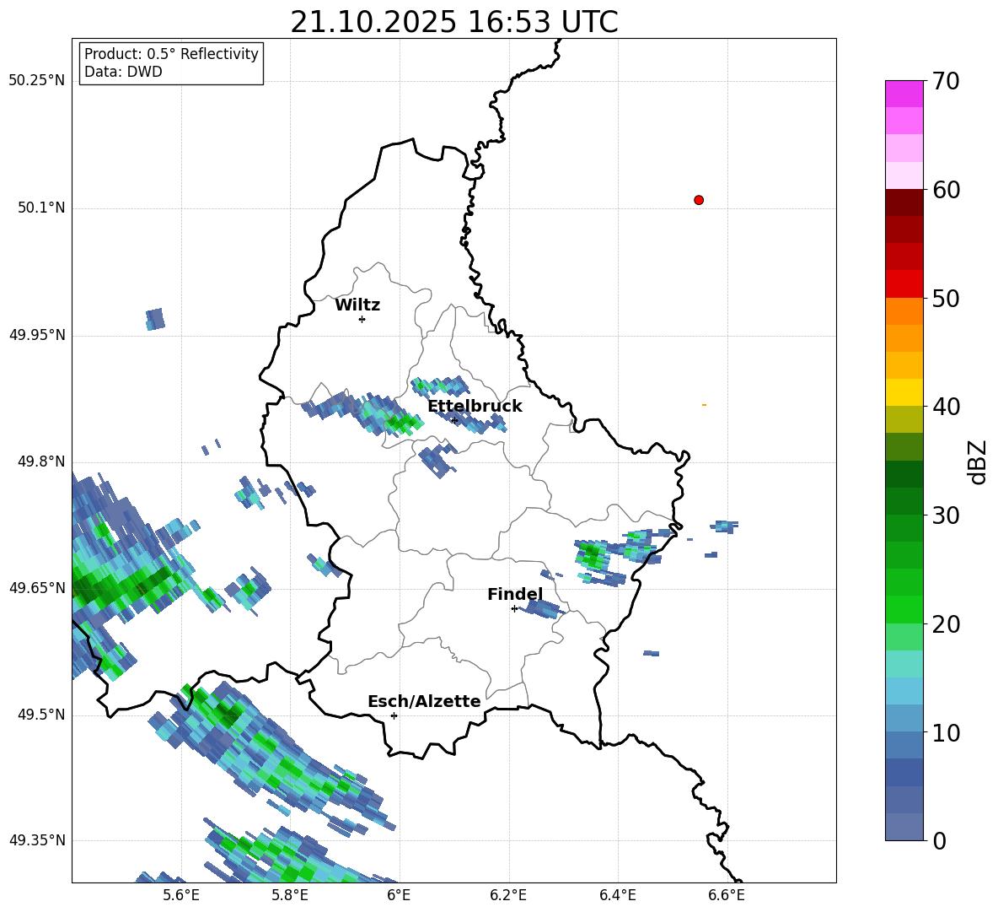Click the dark red colorbar swatch below 60
The image size is (998, 912).
[x=904, y=202]
